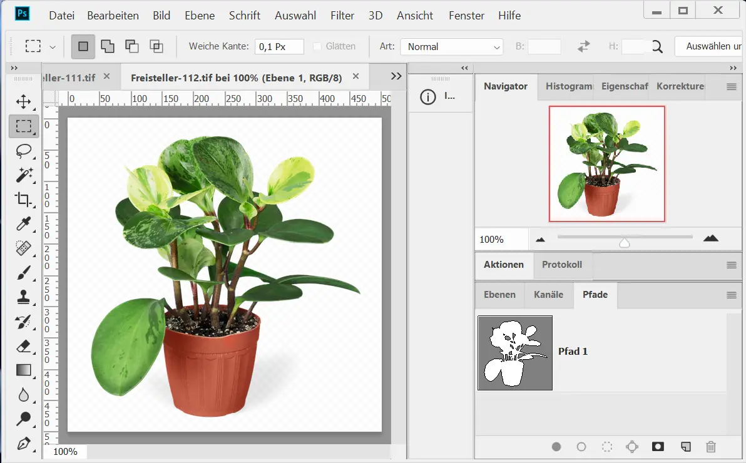Pick the Crop tool
Screen dimensions: 746x463
coord(24,200)
